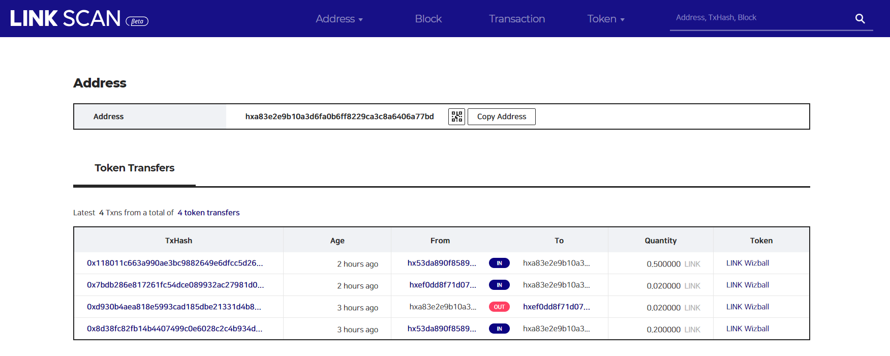Viewport: 890px width, 356px height.
Task: Click the From column header
Action: (x=440, y=241)
